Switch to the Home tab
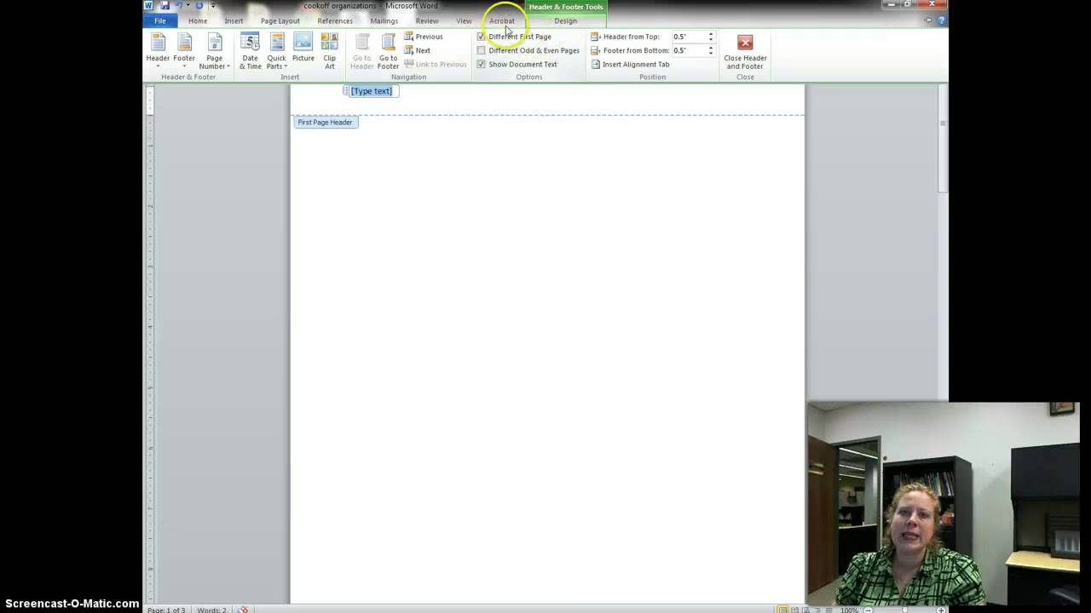The height and width of the screenshot is (613, 1091). pos(198,20)
